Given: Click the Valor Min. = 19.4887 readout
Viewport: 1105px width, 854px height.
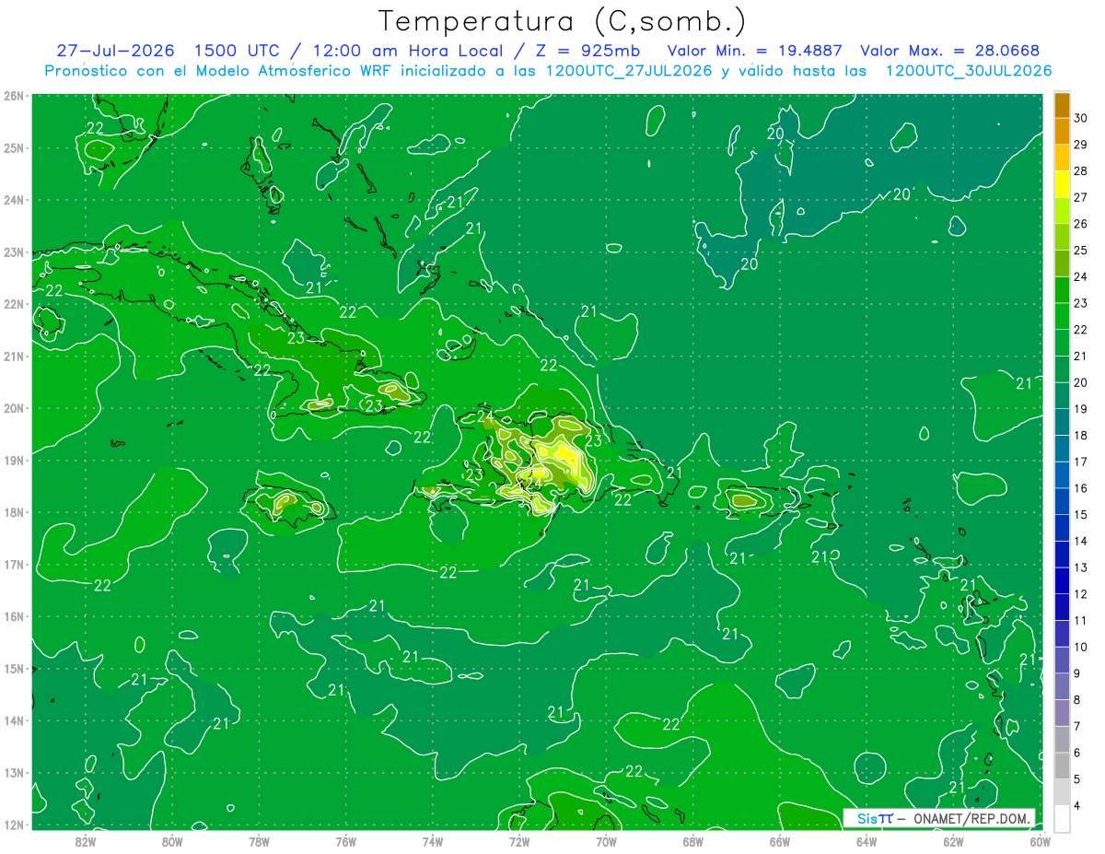Looking at the screenshot, I should (x=755, y=51).
